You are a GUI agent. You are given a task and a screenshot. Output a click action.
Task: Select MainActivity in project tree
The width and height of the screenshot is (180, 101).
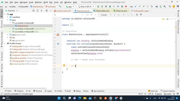tap(23, 26)
